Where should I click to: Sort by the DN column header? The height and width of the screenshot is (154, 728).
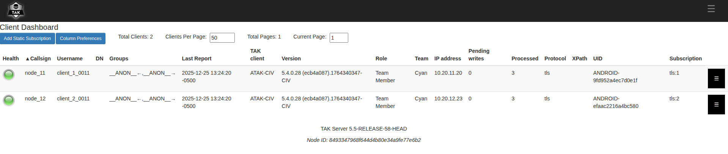tap(99, 59)
